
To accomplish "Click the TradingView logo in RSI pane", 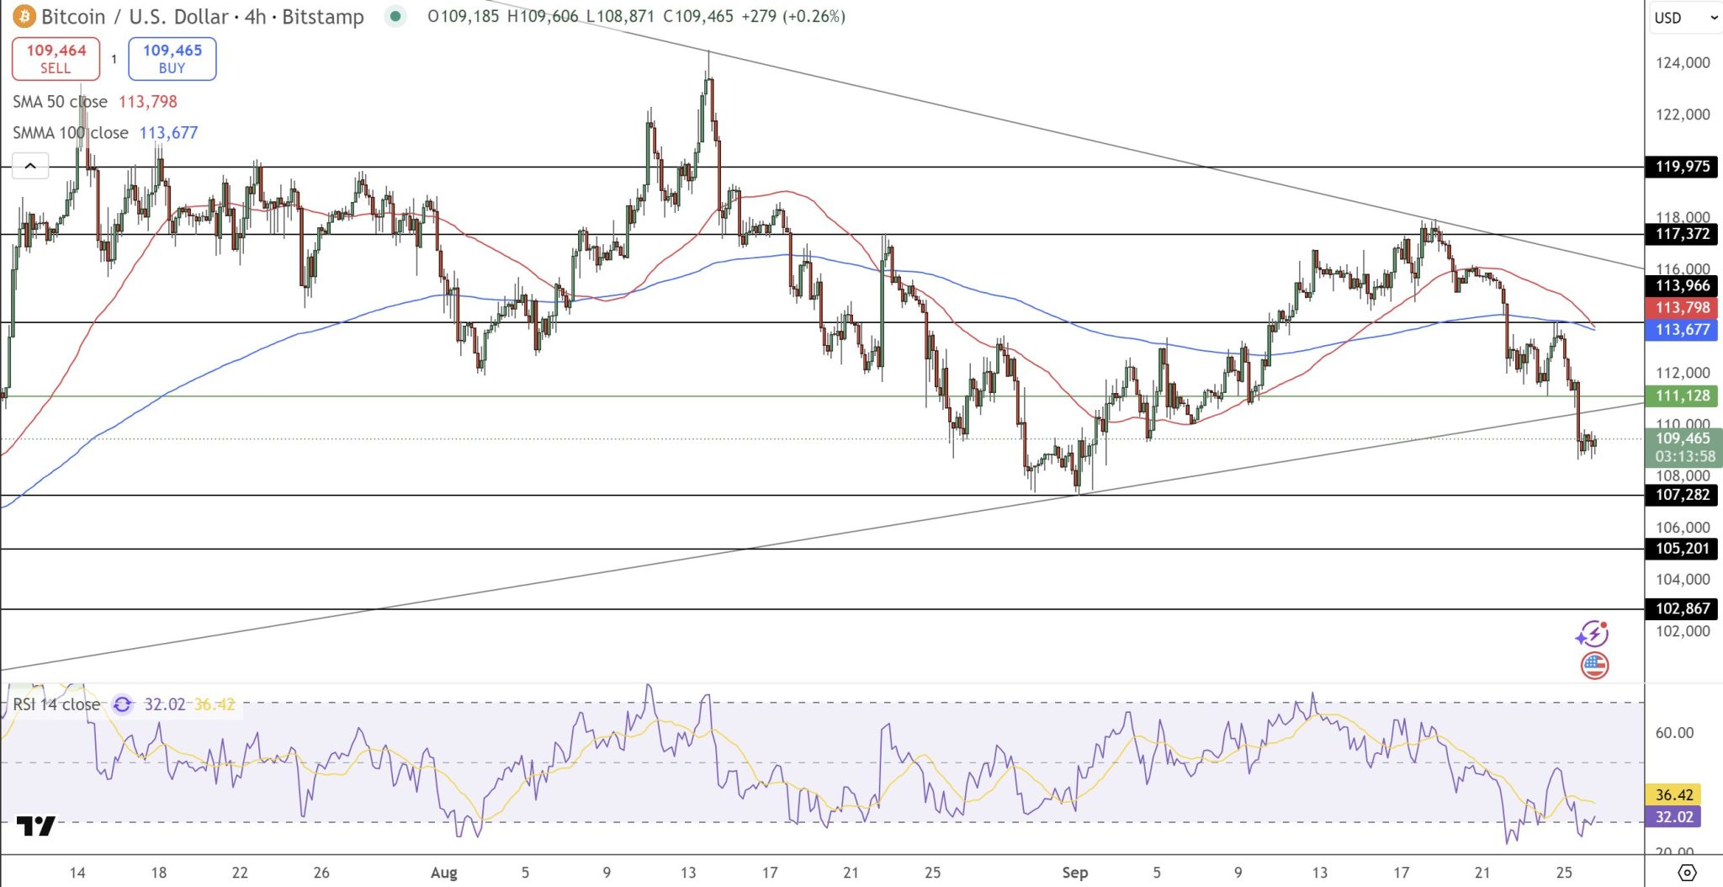I will coord(35,826).
